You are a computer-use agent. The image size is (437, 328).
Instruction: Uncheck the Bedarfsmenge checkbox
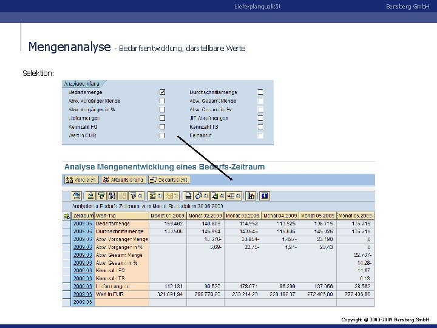tap(162, 92)
